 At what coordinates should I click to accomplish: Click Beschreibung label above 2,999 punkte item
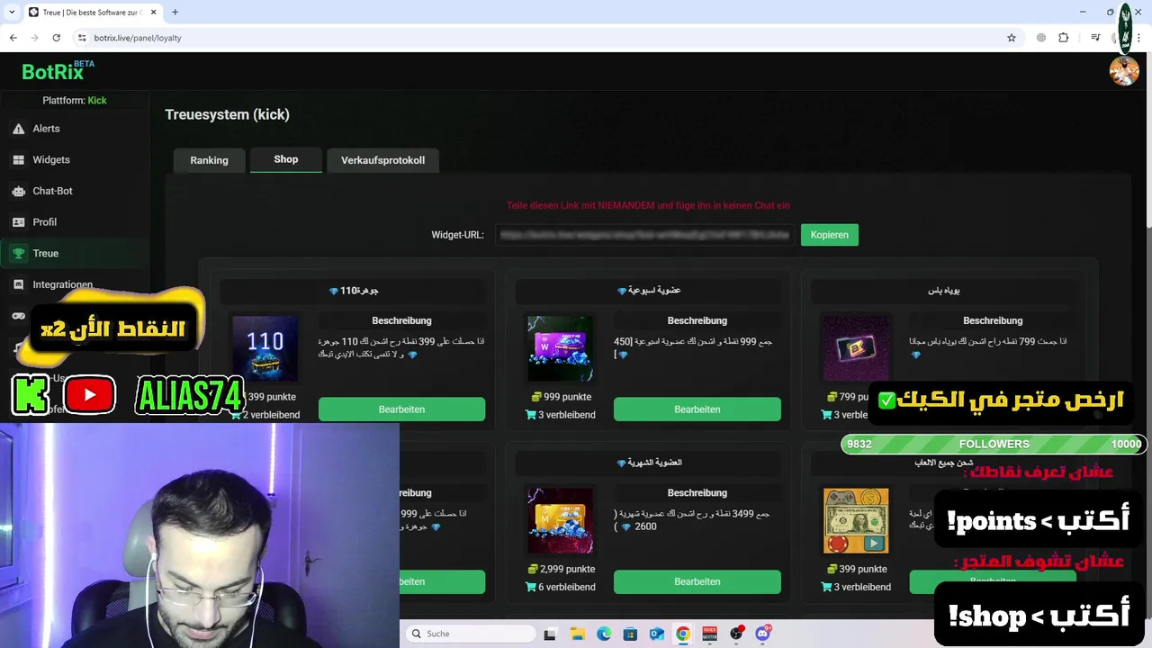tap(697, 493)
